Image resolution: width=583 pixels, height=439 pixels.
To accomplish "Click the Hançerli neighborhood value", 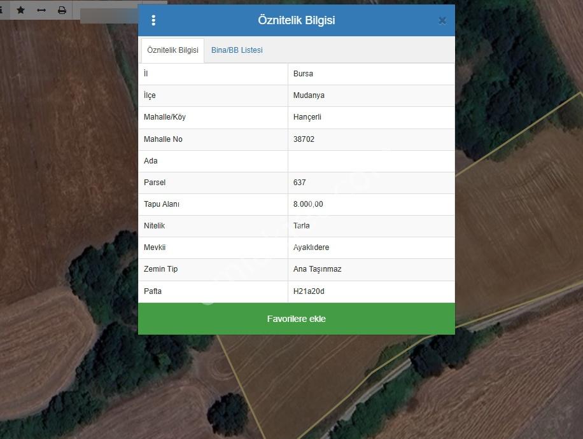I will pos(307,117).
